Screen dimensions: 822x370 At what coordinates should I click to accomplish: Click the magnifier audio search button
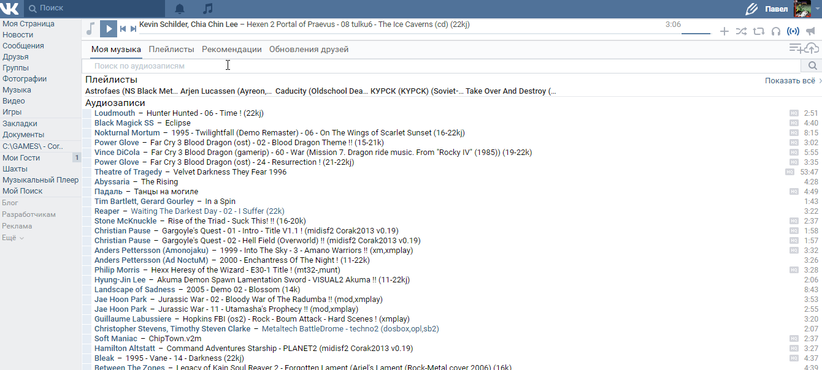coord(812,66)
